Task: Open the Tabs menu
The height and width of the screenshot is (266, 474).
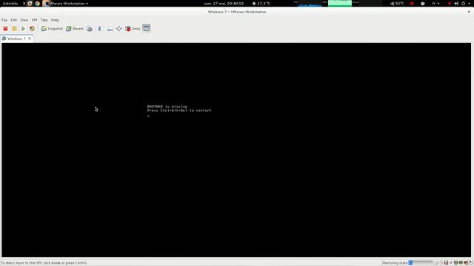Action: click(x=44, y=20)
